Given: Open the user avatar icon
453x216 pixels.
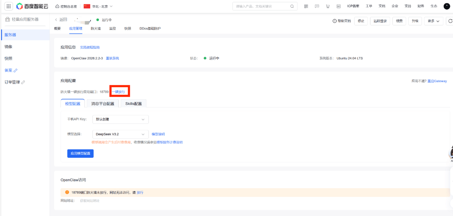Looking at the screenshot, I should (447, 6).
